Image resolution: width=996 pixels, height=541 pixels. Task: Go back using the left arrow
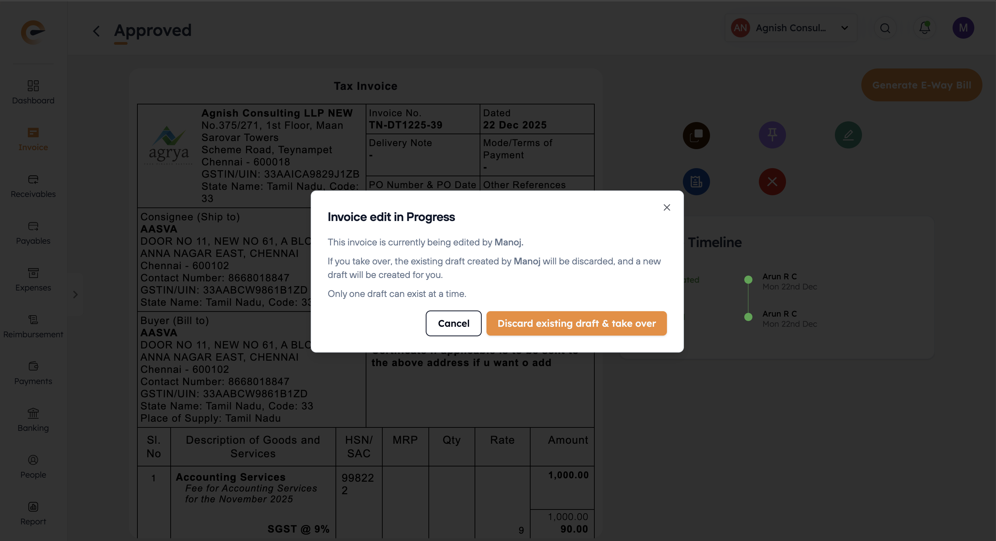[x=97, y=31]
